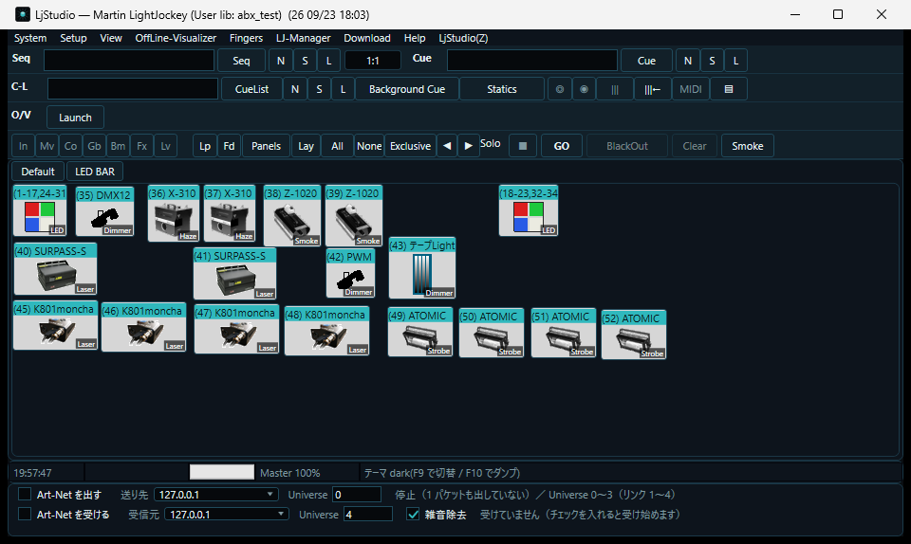Viewport: 911px width, 544px height.
Task: Click the bars with left arrow icon
Action: click(x=653, y=89)
